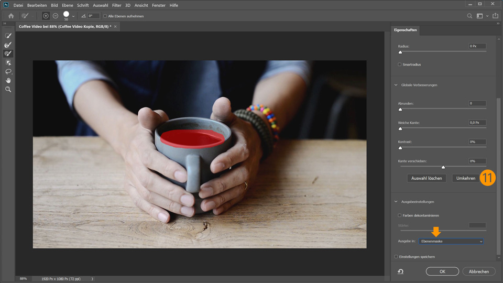Open the 3D menu

(x=128, y=5)
